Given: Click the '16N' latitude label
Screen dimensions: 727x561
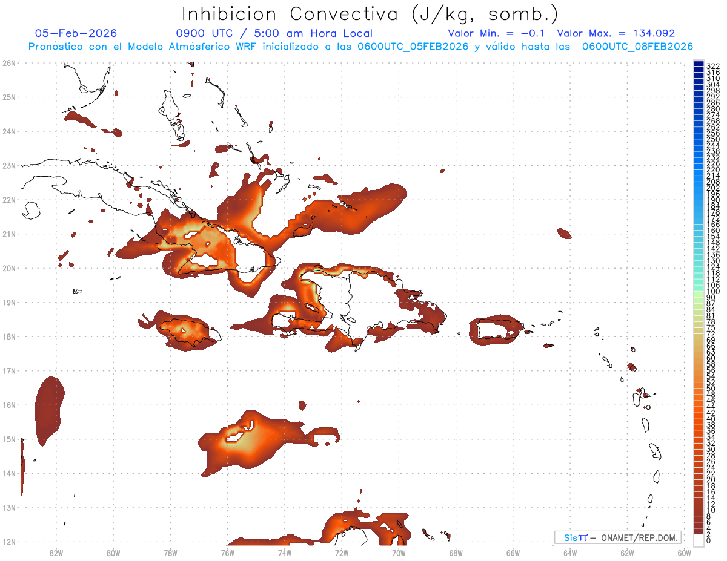Looking at the screenshot, I should [x=9, y=405].
